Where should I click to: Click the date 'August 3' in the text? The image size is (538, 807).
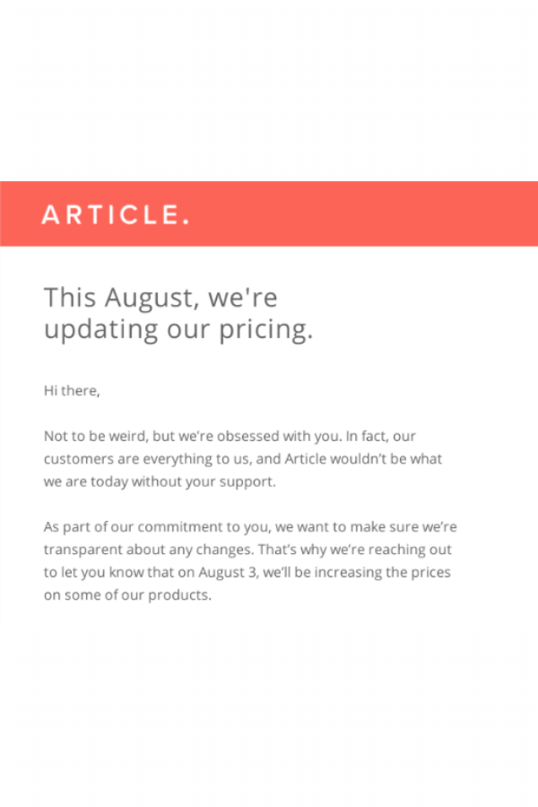(x=227, y=573)
